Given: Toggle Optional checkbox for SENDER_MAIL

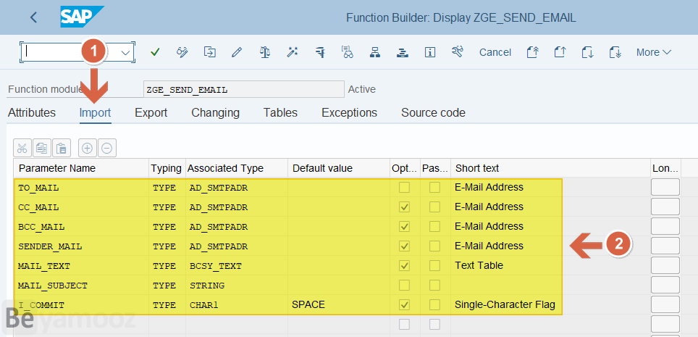Looking at the screenshot, I should pos(404,246).
